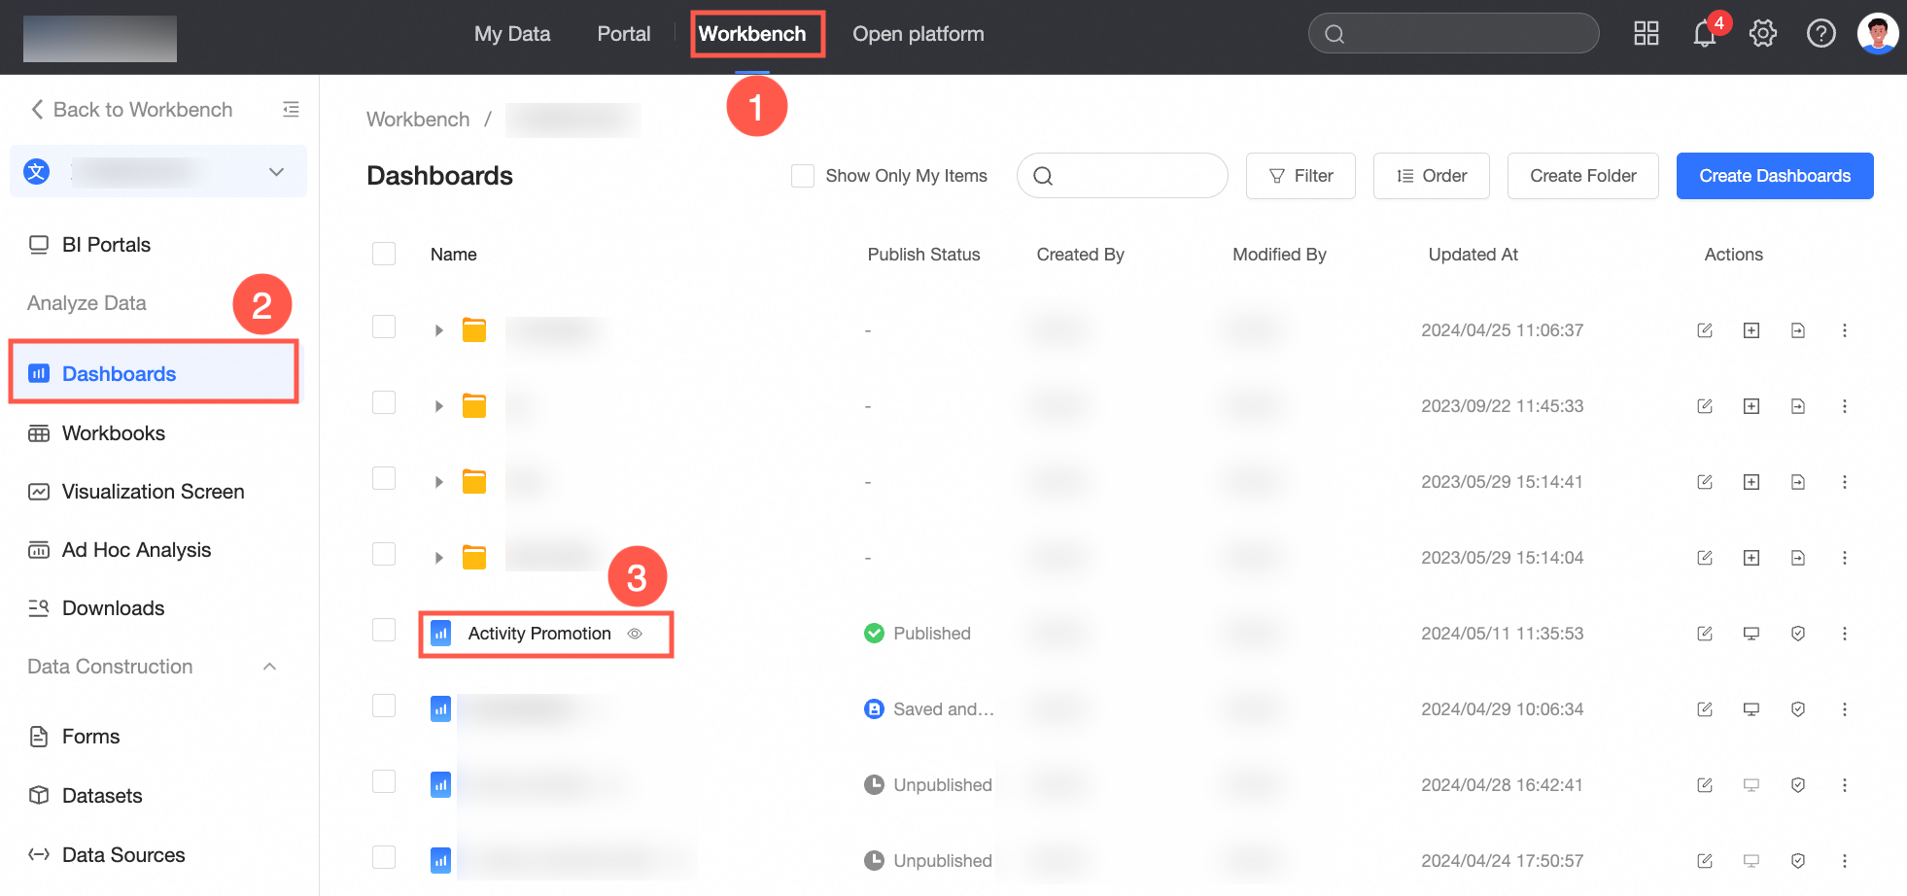Click the workspace badge icon in sidebar
The width and height of the screenshot is (1907, 896).
[x=36, y=172]
